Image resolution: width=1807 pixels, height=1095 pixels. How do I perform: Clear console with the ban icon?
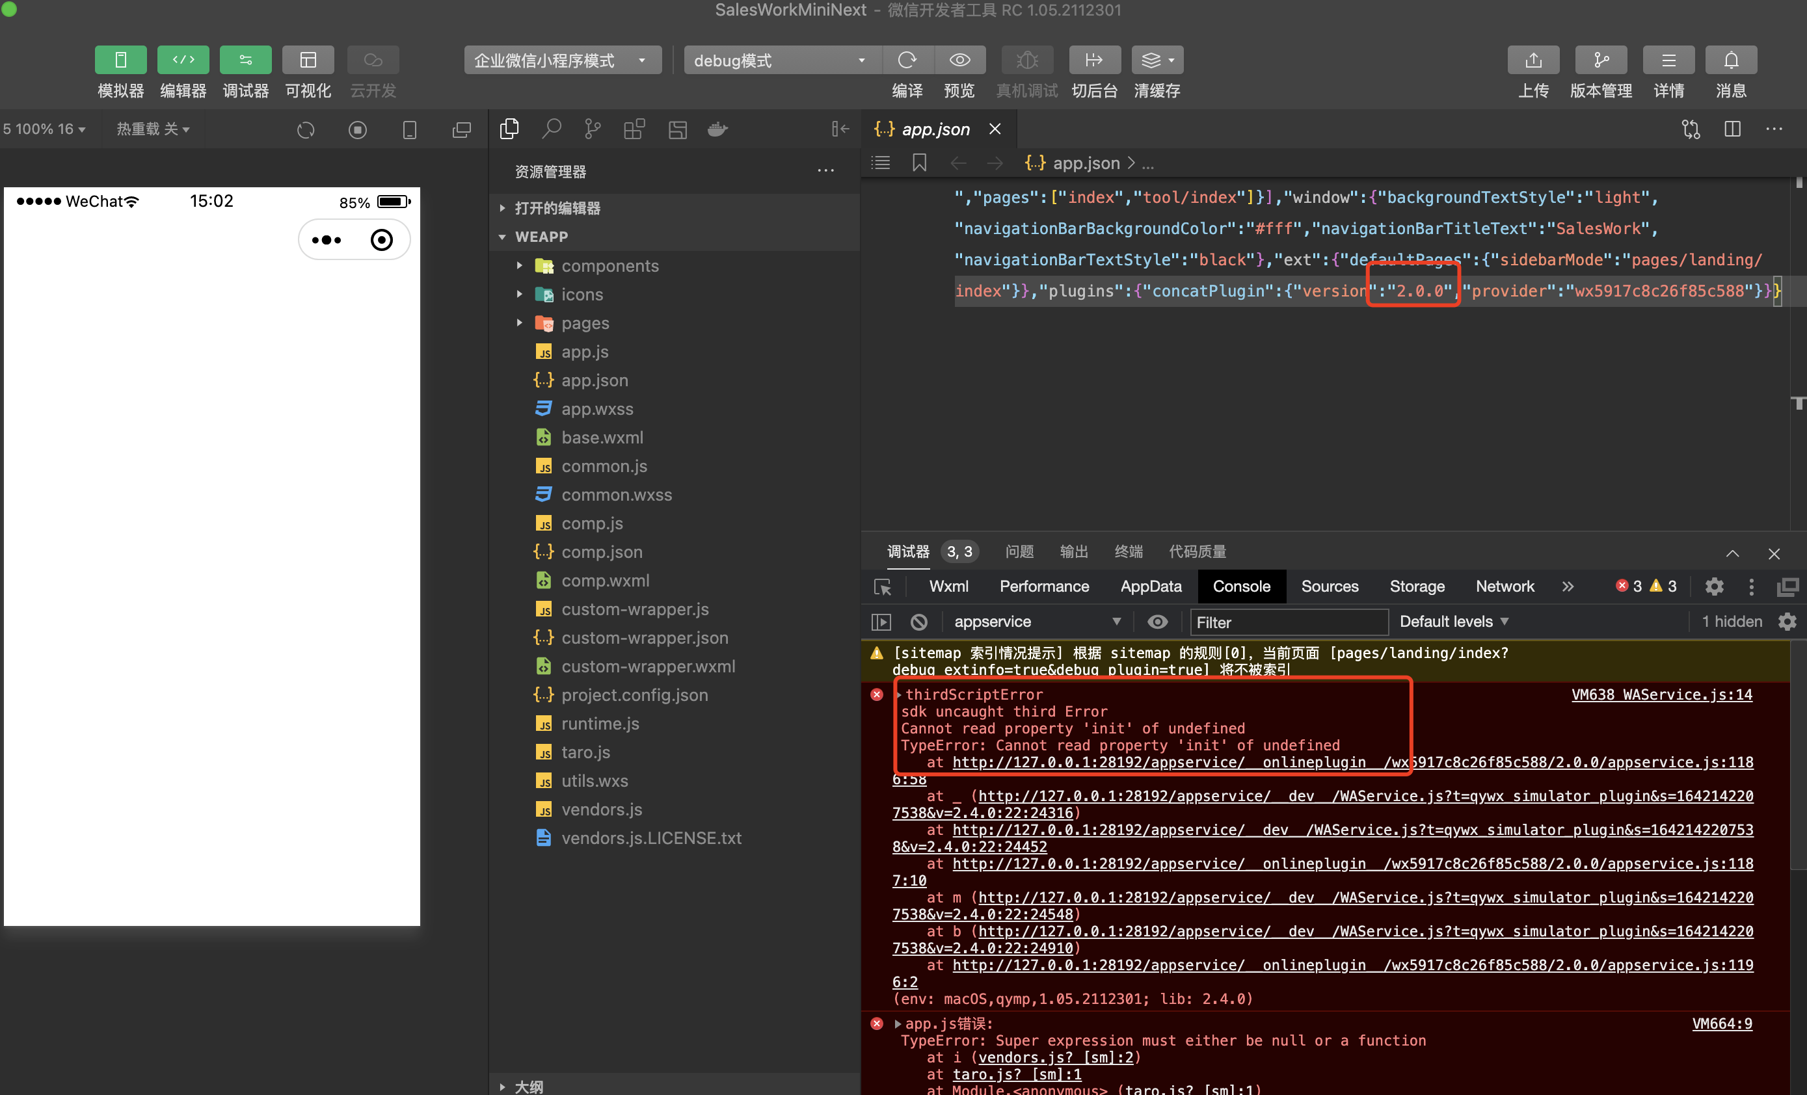[919, 622]
